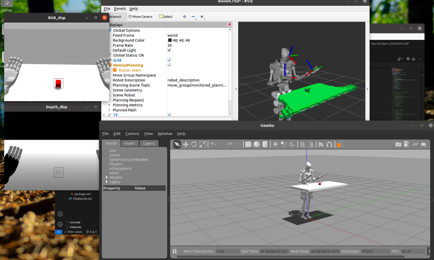Insert a sphere shape in Gazebo
The width and height of the screenshot is (434, 260).
pyautogui.click(x=257, y=144)
